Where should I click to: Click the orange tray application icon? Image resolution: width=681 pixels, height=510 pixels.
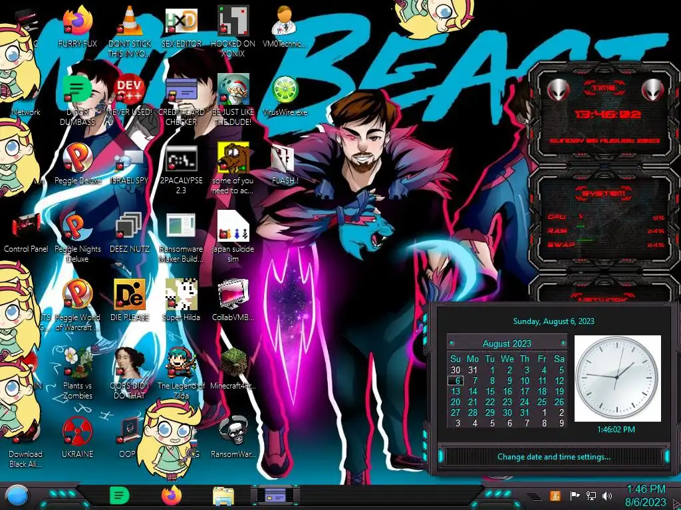tap(555, 495)
